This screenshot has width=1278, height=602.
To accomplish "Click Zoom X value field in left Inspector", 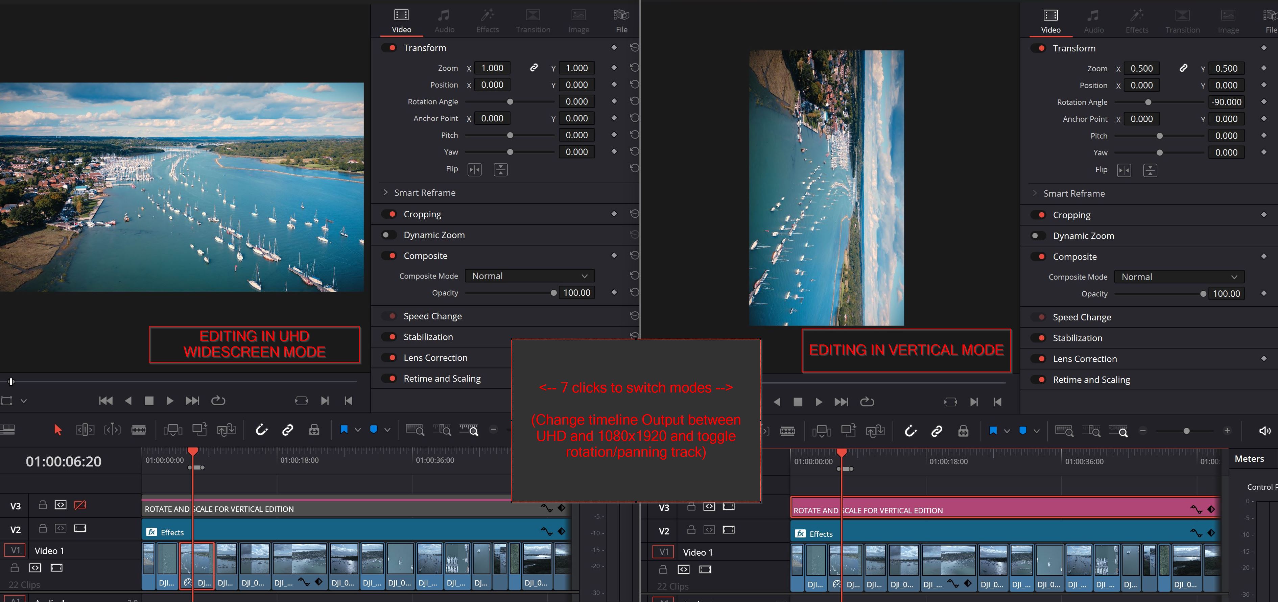I will click(493, 68).
